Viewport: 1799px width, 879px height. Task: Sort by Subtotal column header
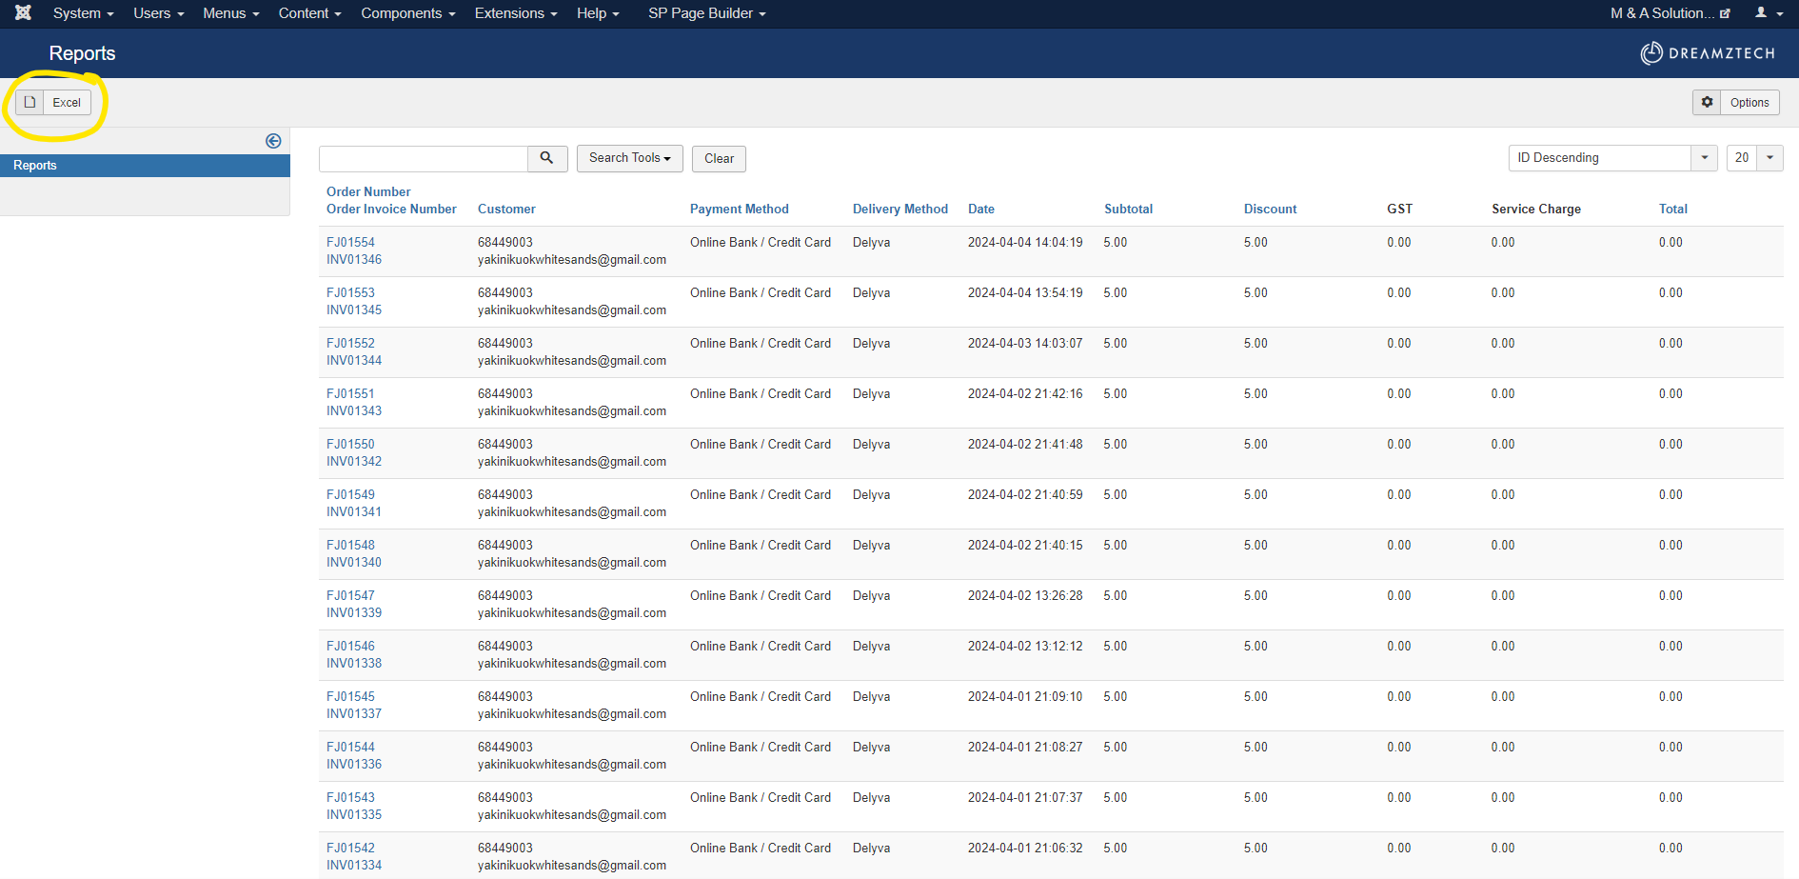coord(1128,209)
